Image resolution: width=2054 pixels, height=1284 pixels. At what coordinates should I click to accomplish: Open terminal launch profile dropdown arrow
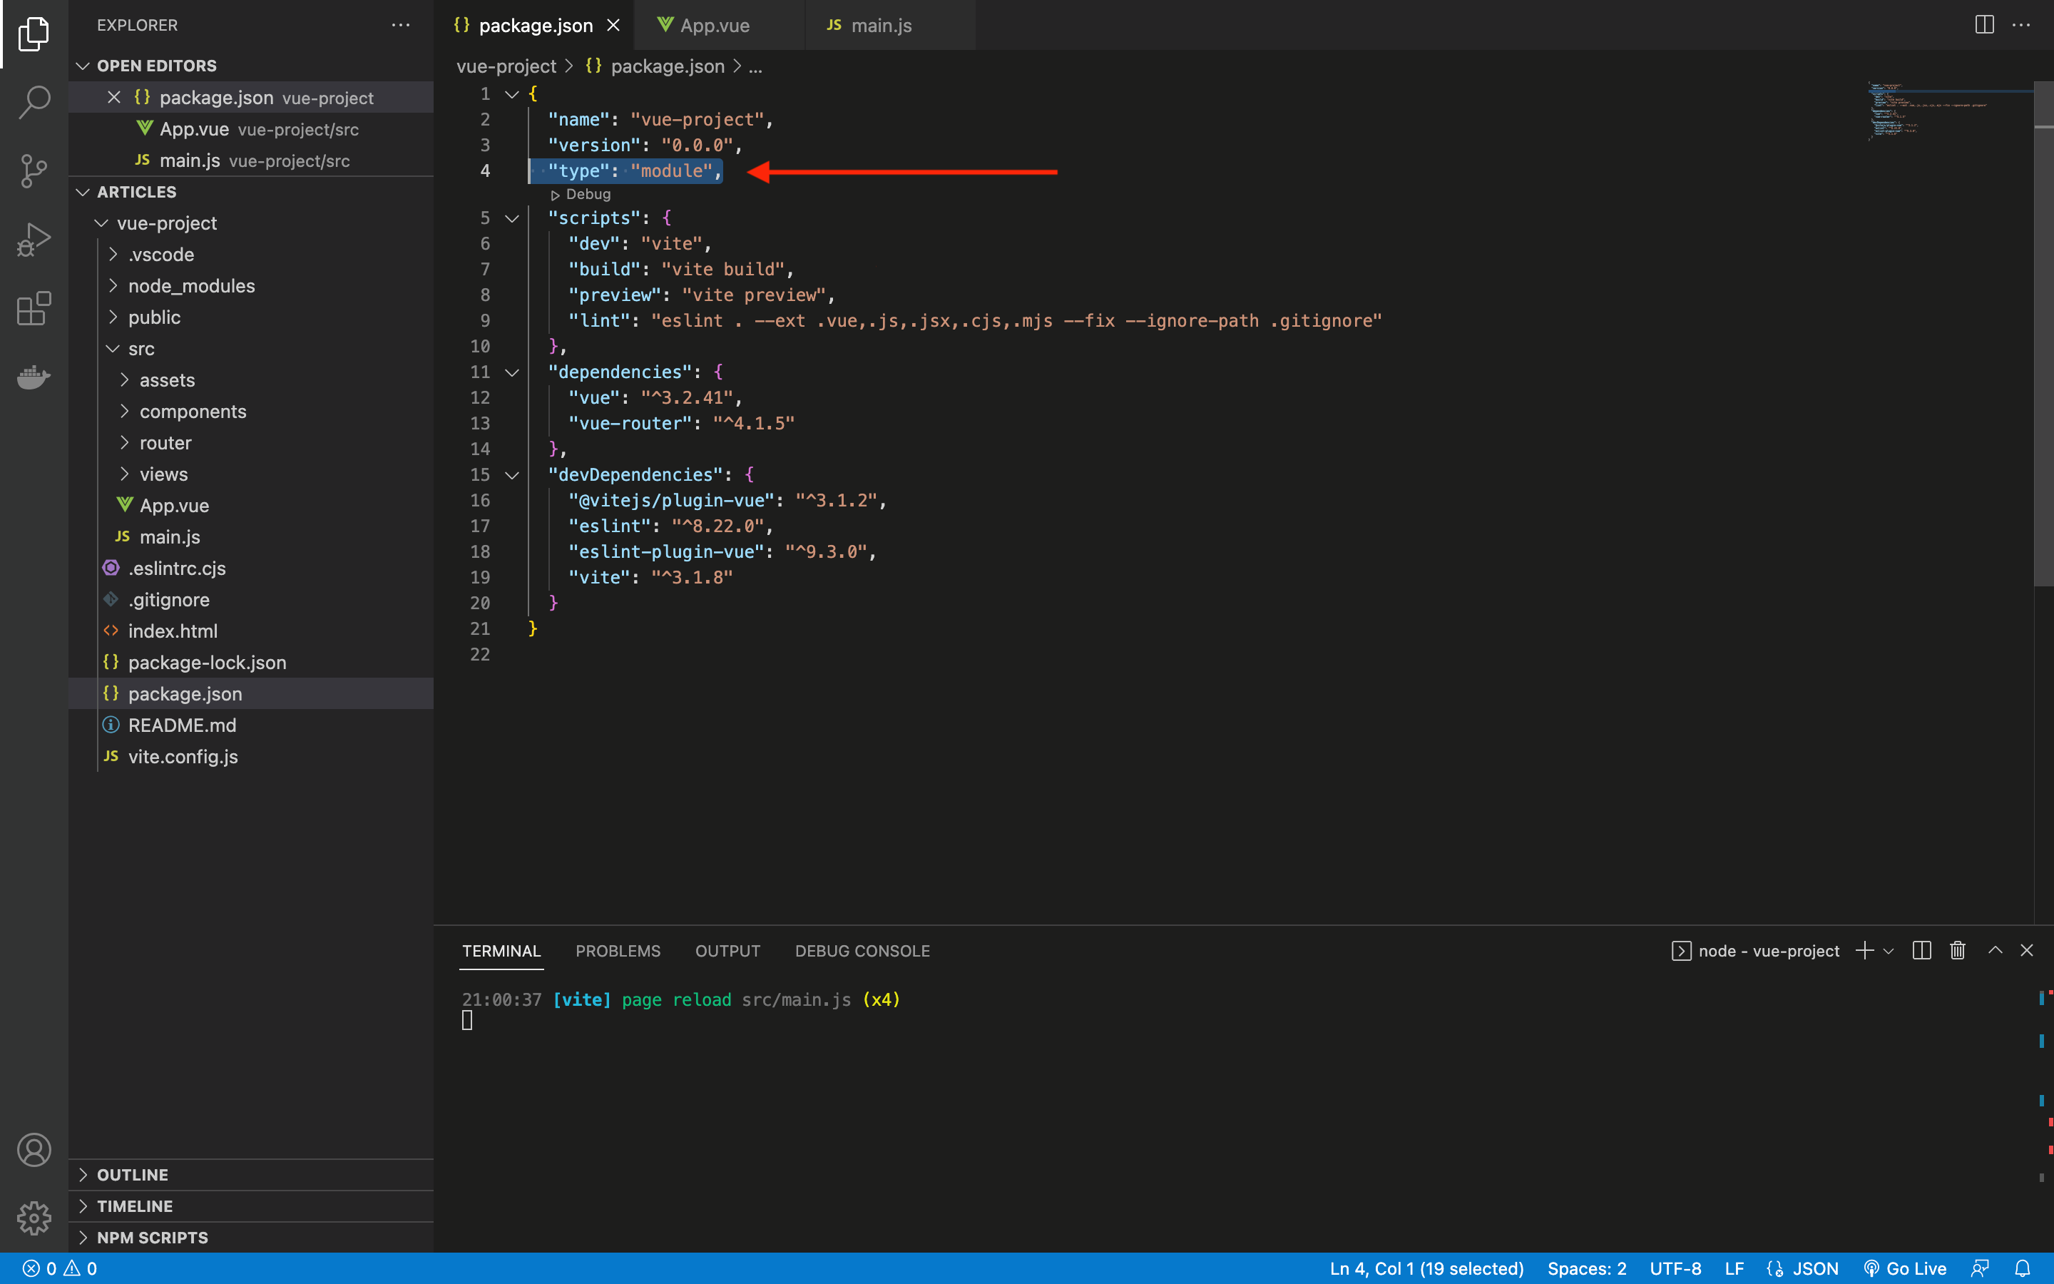point(1889,951)
